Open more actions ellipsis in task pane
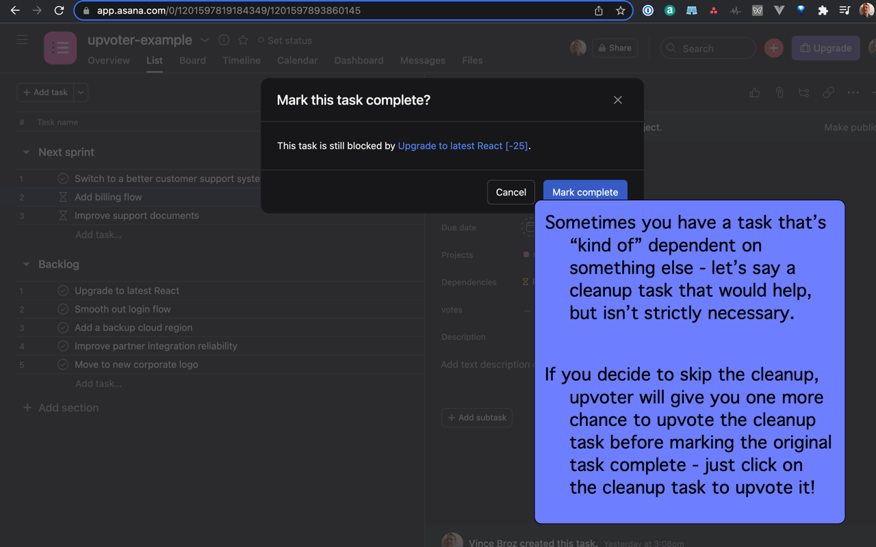 tap(853, 92)
